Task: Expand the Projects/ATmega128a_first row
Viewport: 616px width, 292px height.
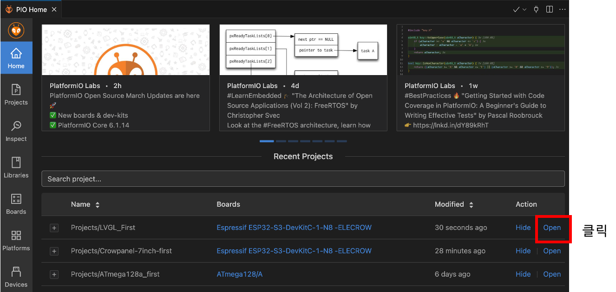Action: coord(54,274)
